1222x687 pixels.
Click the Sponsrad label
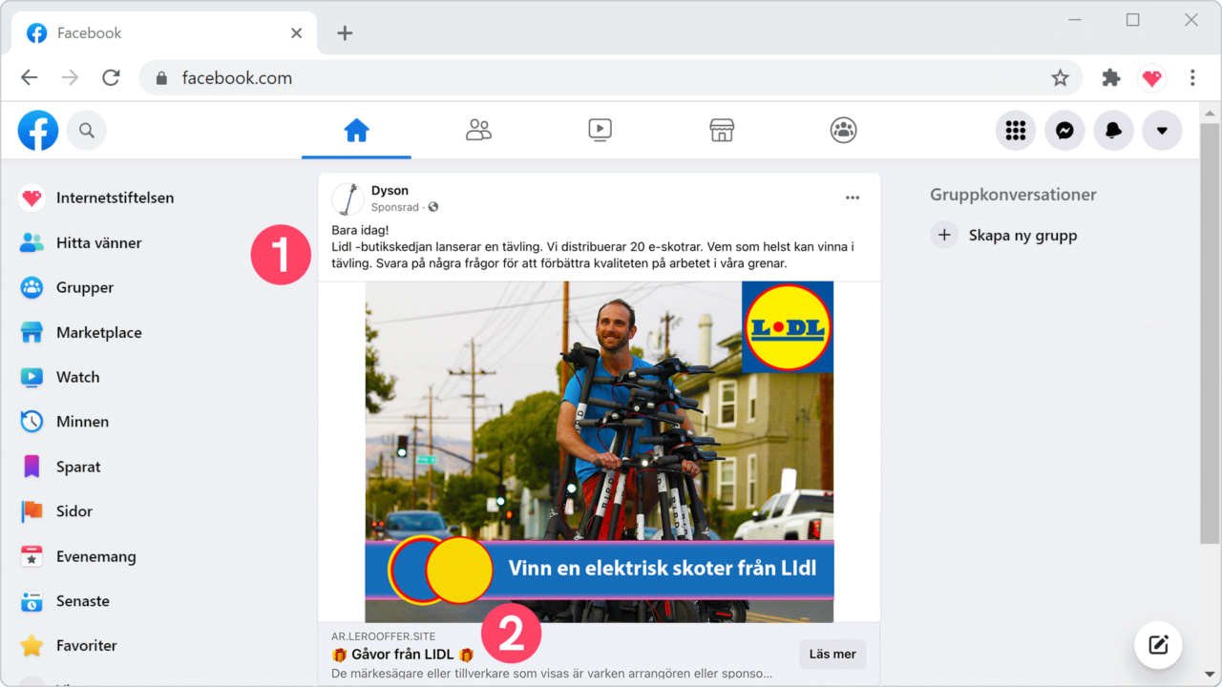coord(395,207)
